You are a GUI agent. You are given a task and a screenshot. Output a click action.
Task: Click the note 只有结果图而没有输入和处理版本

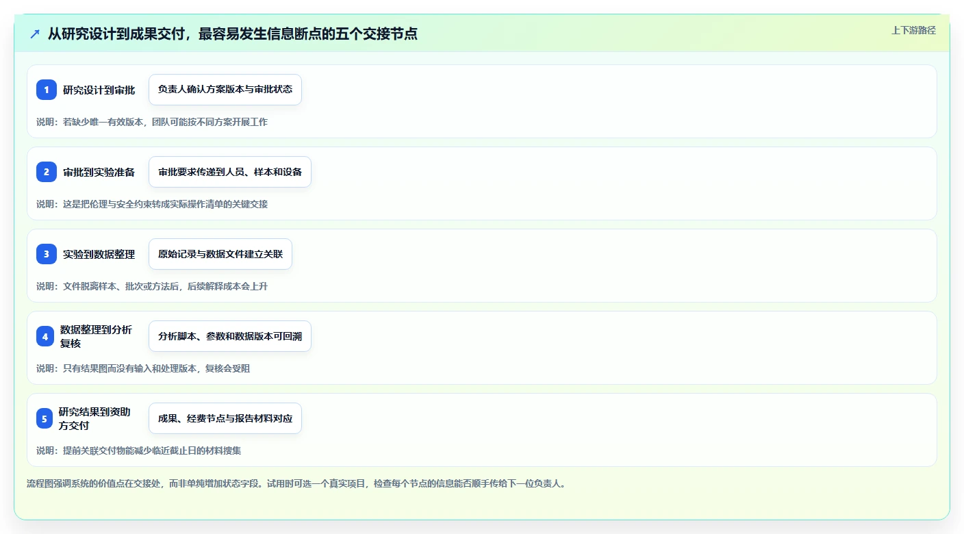coord(143,368)
